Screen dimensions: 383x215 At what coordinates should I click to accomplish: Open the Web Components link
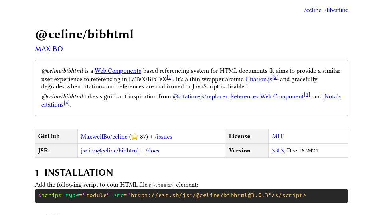click(x=118, y=71)
